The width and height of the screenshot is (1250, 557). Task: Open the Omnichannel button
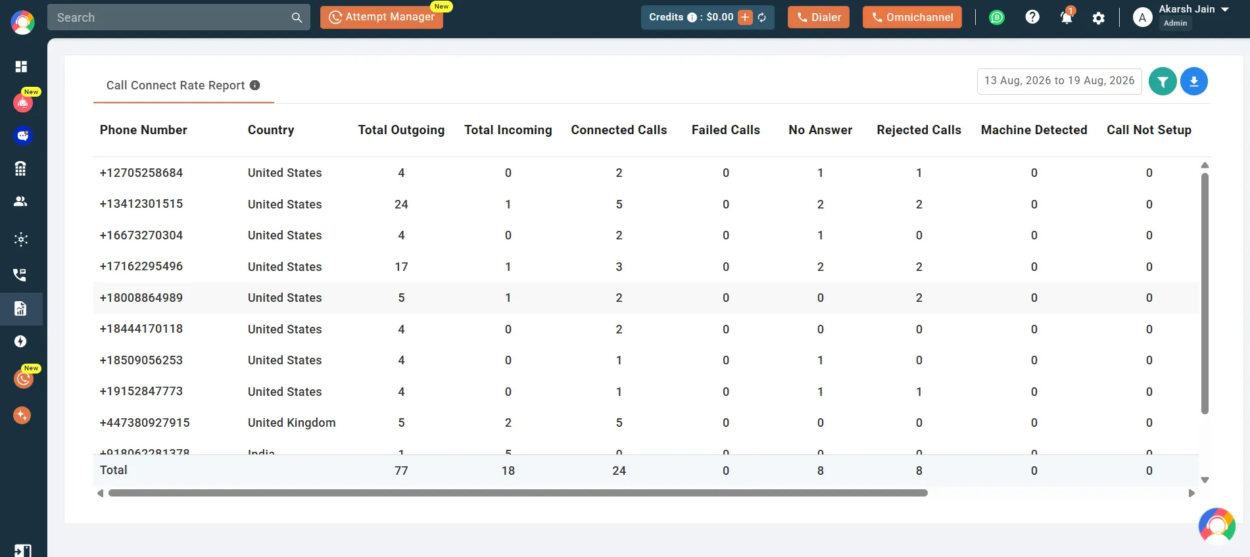coord(912,17)
